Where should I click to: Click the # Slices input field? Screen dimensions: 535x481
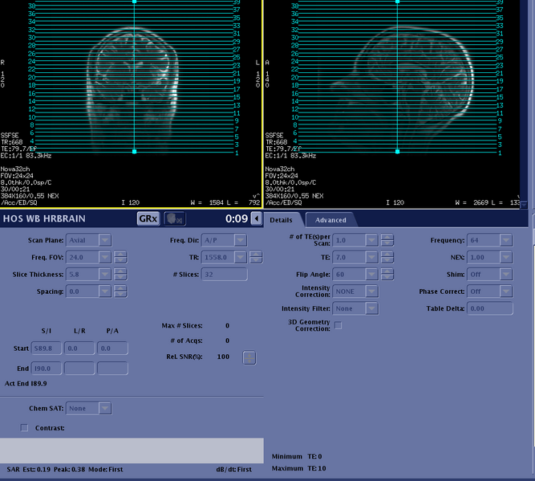[x=224, y=275]
